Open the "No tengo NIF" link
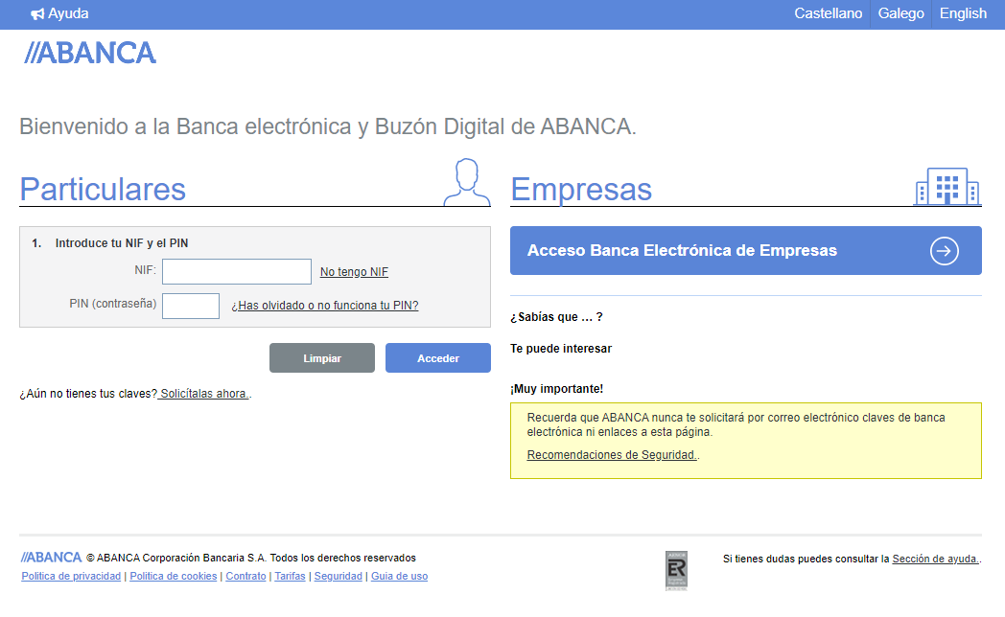The width and height of the screenshot is (1005, 617). (x=354, y=272)
